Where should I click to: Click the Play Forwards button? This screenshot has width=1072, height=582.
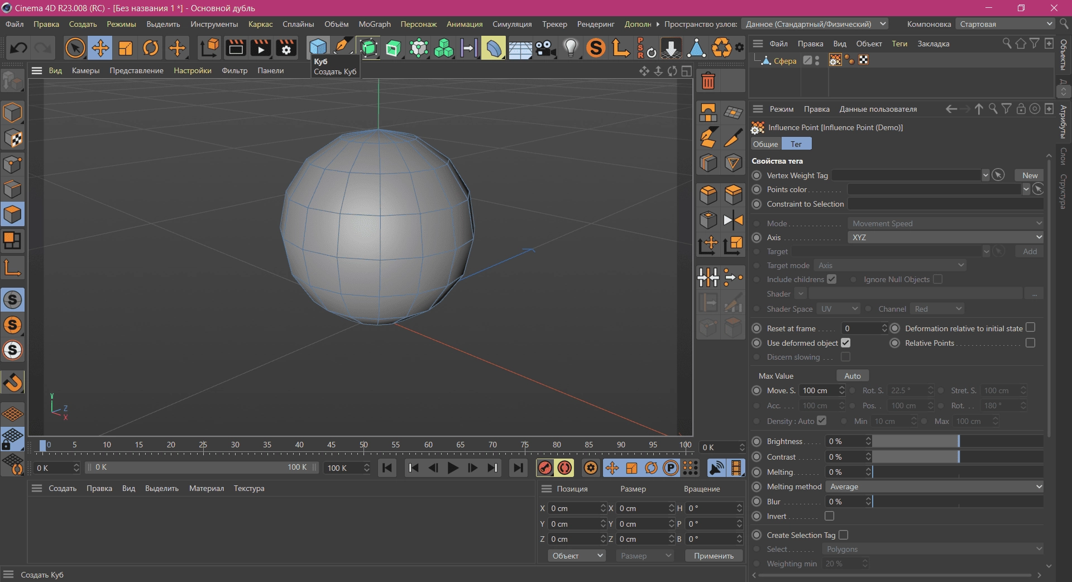click(453, 468)
